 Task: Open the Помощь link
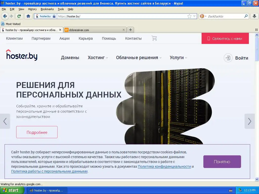tap(109, 38)
